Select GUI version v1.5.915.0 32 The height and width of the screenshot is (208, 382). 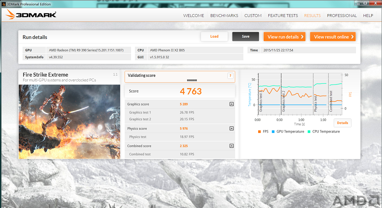(x=159, y=57)
